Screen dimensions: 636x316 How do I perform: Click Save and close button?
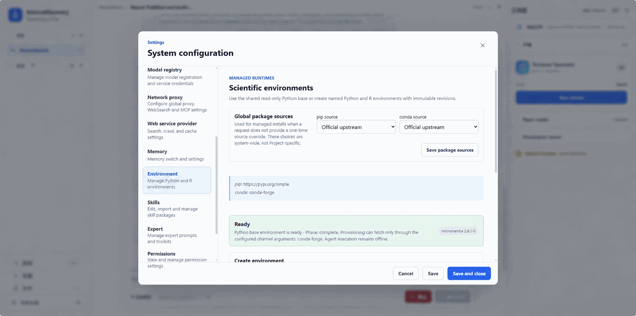point(469,273)
